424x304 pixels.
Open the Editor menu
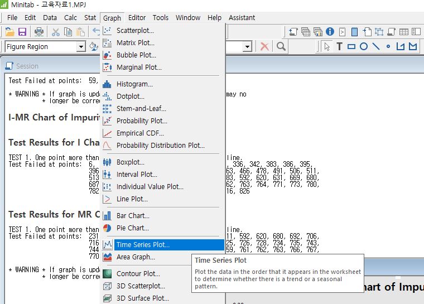click(137, 18)
